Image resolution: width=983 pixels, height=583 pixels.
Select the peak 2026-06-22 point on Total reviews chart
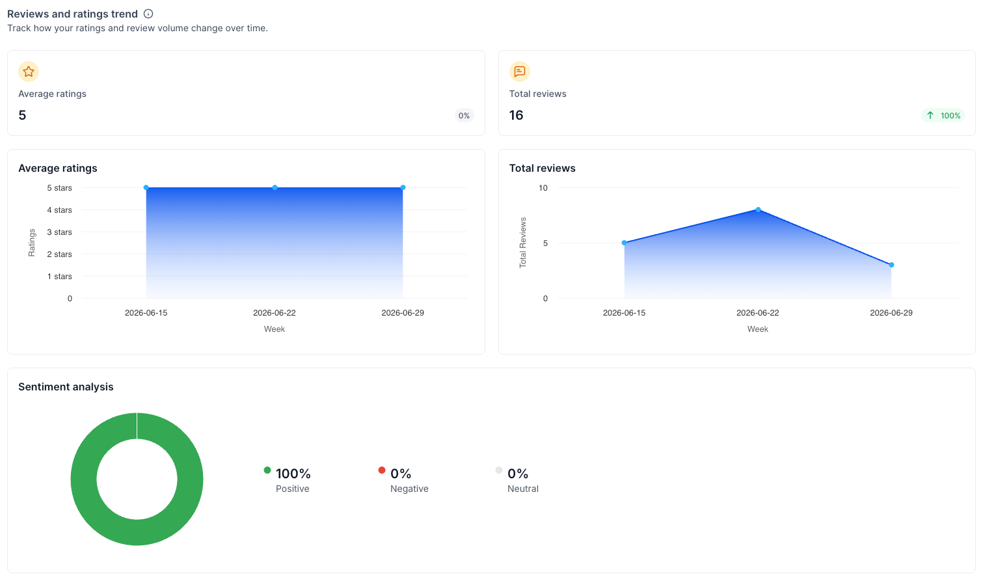[x=758, y=210]
